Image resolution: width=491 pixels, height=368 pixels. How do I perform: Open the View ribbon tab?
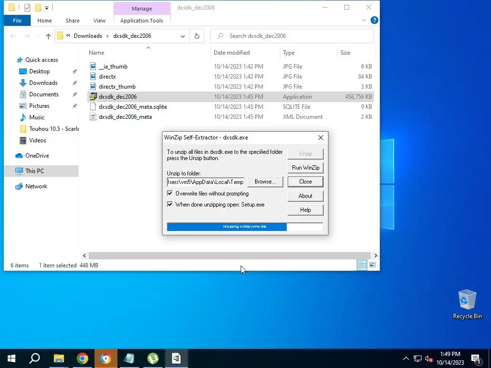[99, 21]
